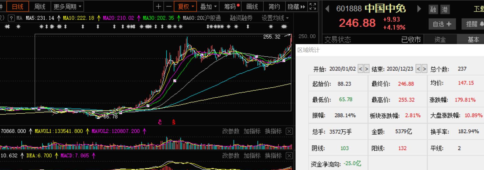Click the zoom in plus icon

pos(159,6)
